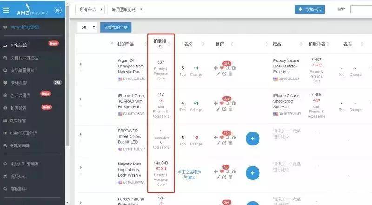
Task: Click the share-arrow icon in Majestic Pure Lingonberry row
Action: pyautogui.click(x=224, y=177)
